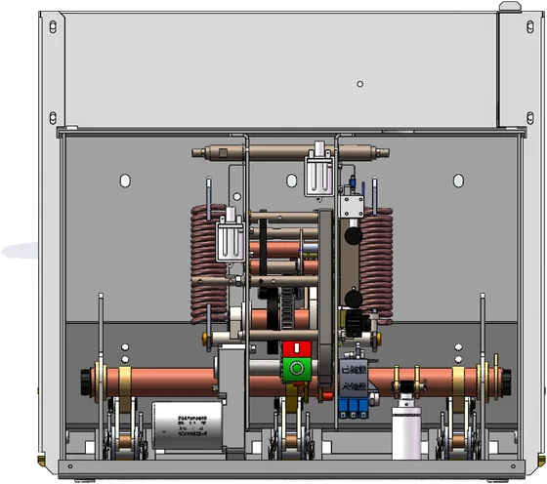
Task: Select the left coiled closing spring
Action: pos(208,264)
